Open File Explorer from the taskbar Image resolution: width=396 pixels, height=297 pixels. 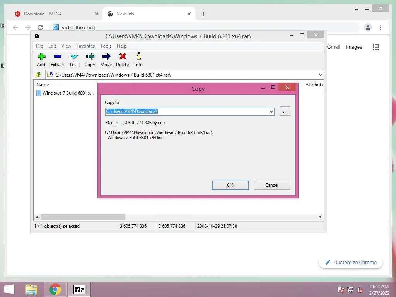31,289
